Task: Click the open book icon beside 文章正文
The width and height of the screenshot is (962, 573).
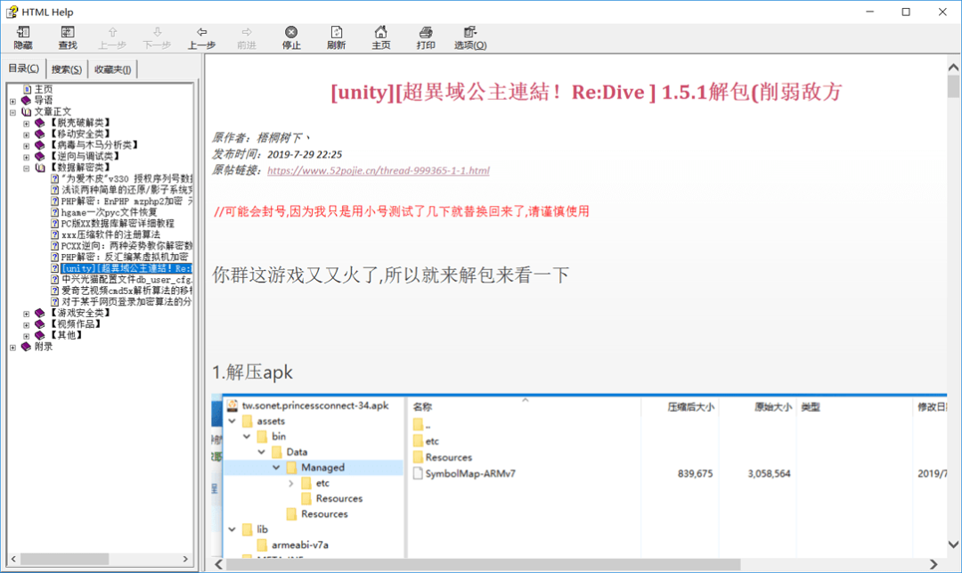Action: tap(26, 111)
